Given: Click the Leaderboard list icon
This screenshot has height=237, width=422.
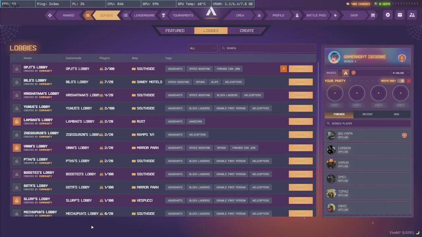Looking at the screenshot, I should (126, 15).
